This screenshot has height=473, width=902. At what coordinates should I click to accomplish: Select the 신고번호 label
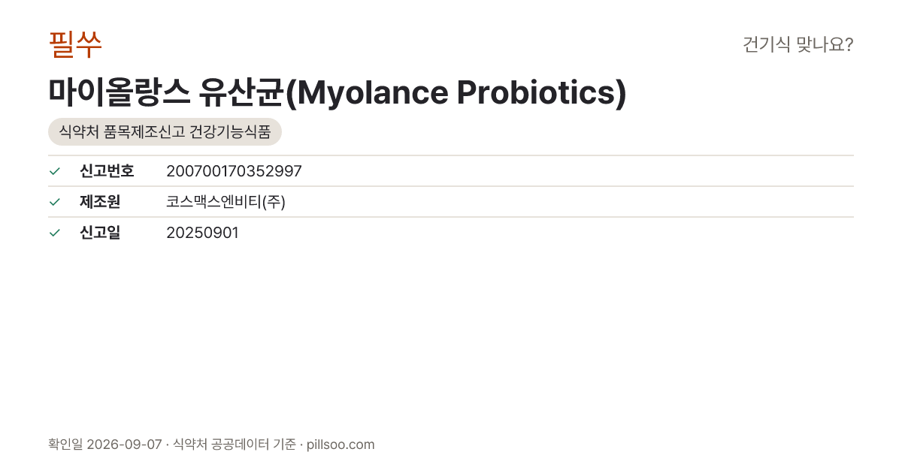tap(107, 171)
